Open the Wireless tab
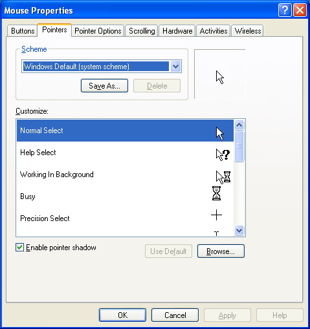This screenshot has width=310, height=329. tap(248, 31)
